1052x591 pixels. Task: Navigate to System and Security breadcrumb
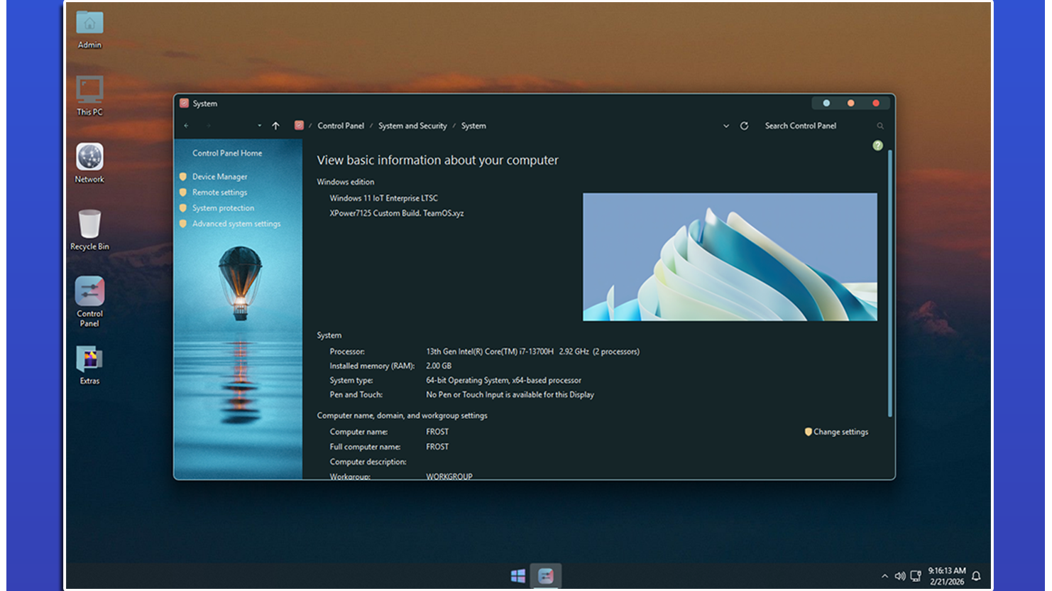[x=412, y=126]
